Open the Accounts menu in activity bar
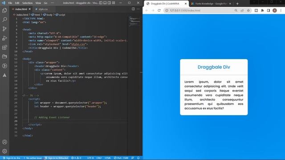The image size is (285, 160). tap(4, 142)
